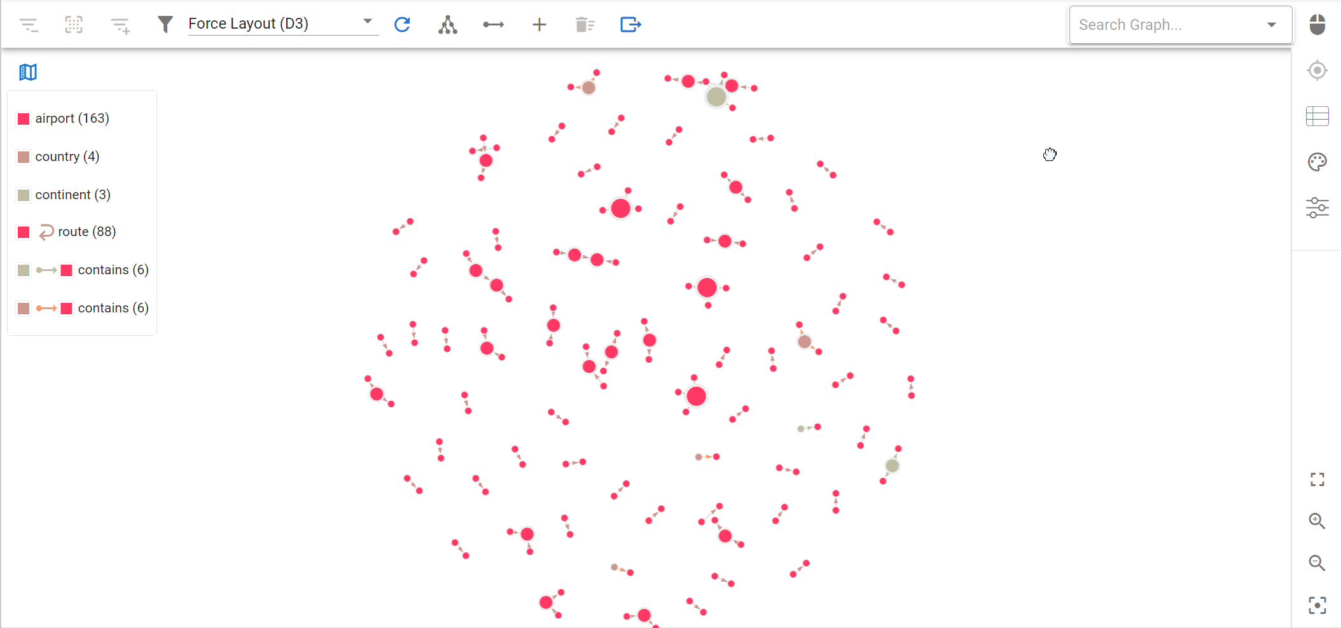
Task: Open the table view icon
Action: 1317,116
